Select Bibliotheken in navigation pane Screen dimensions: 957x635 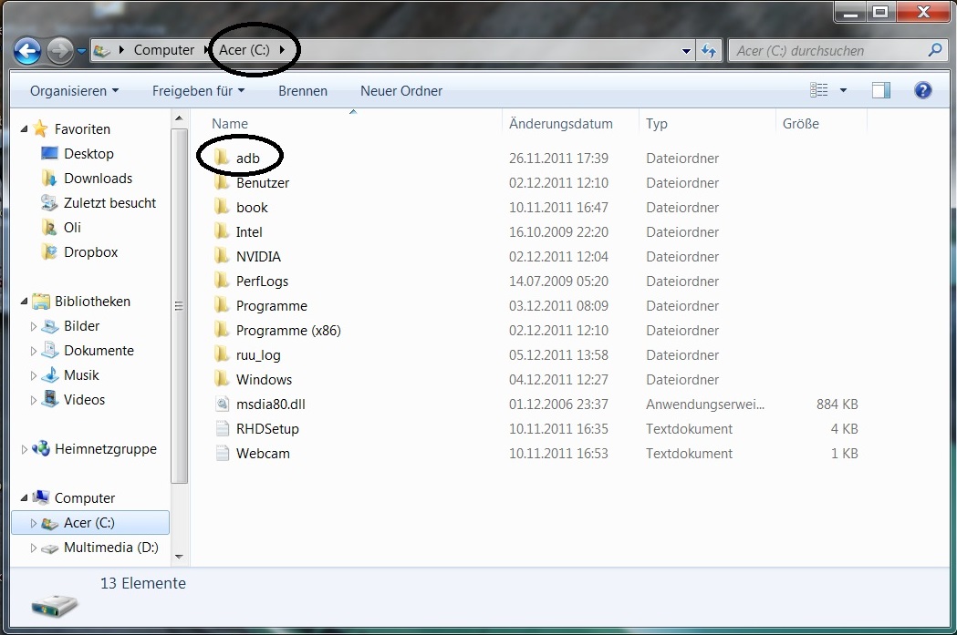92,301
